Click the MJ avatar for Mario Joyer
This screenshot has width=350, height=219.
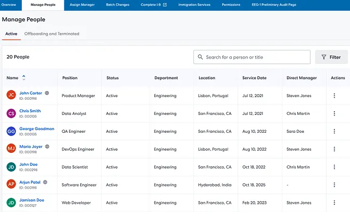coord(11,149)
